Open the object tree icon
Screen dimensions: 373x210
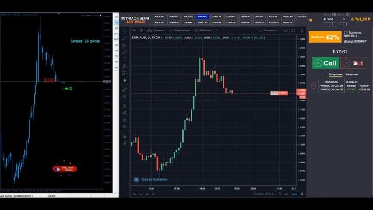click(x=125, y=136)
